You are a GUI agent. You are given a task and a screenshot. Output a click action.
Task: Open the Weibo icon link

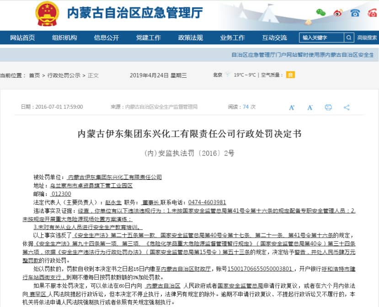(338, 13)
